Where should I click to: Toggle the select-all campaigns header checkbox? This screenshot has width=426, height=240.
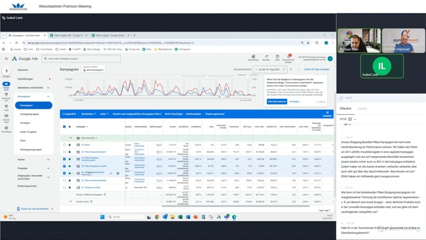(x=64, y=127)
